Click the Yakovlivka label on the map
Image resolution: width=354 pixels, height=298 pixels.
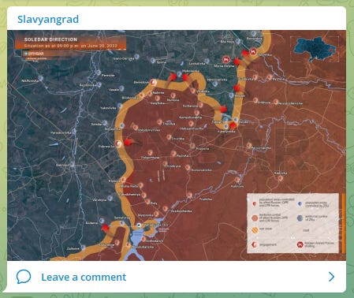[x=108, y=108]
